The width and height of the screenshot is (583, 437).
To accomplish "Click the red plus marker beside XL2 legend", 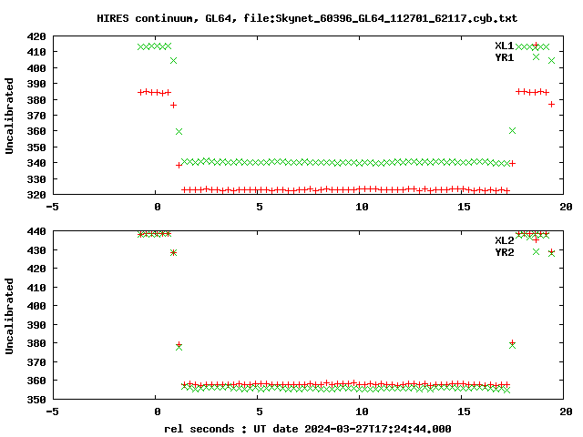I will click(536, 240).
